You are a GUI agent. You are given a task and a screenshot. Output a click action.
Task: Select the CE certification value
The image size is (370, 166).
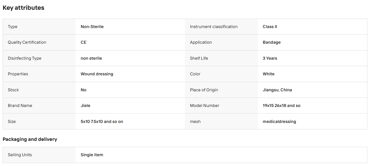tap(83, 42)
